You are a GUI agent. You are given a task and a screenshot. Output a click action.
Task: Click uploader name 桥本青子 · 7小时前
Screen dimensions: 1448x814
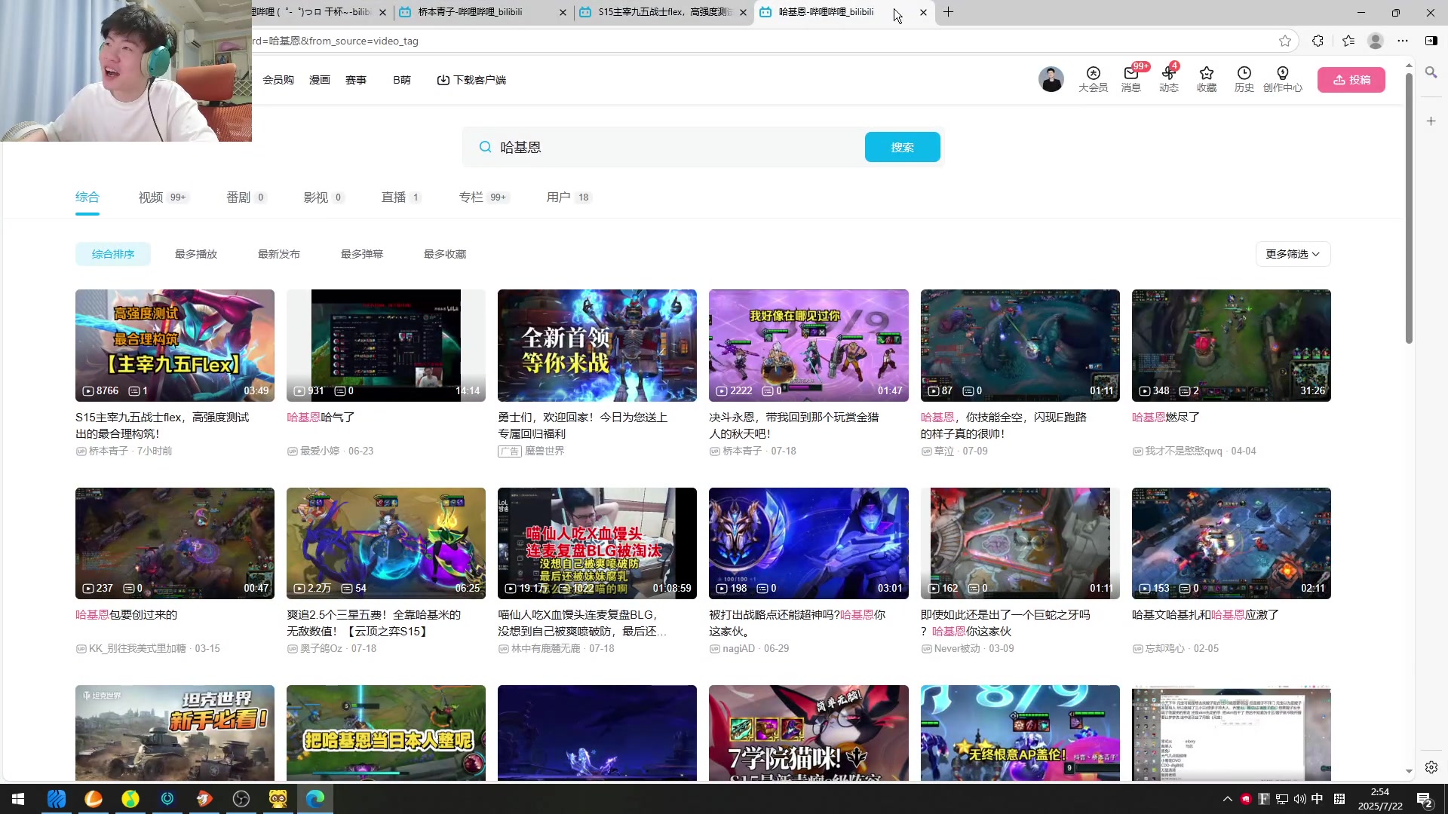(124, 451)
